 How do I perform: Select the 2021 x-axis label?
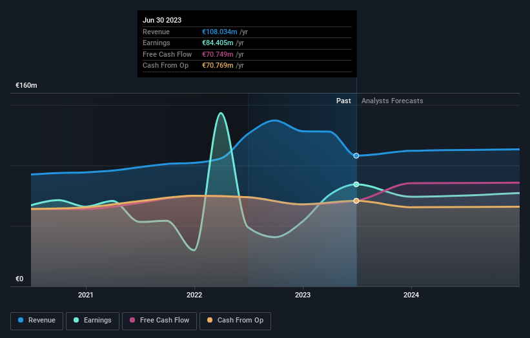(85, 295)
